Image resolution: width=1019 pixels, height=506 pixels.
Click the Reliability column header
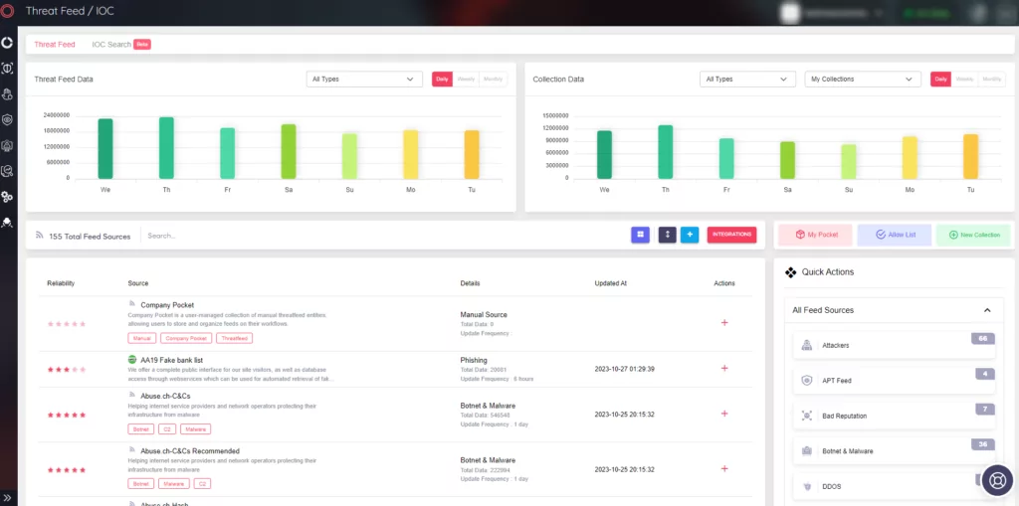[x=61, y=284]
